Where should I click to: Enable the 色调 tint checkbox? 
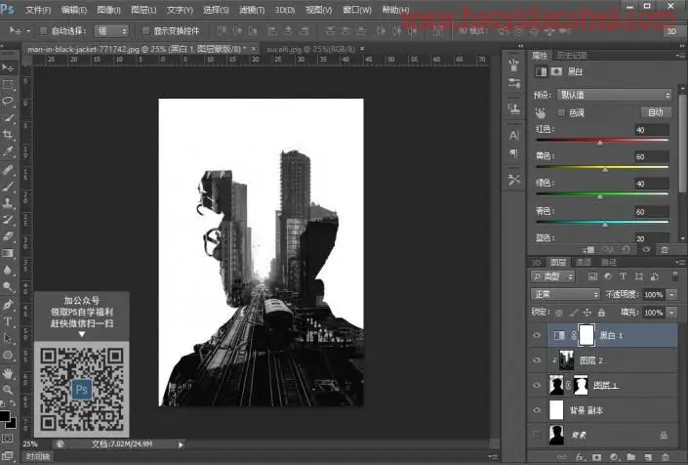point(561,113)
